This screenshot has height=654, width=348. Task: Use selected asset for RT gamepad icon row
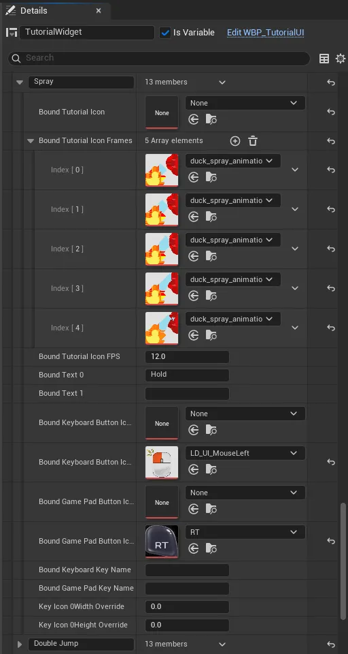(x=194, y=548)
